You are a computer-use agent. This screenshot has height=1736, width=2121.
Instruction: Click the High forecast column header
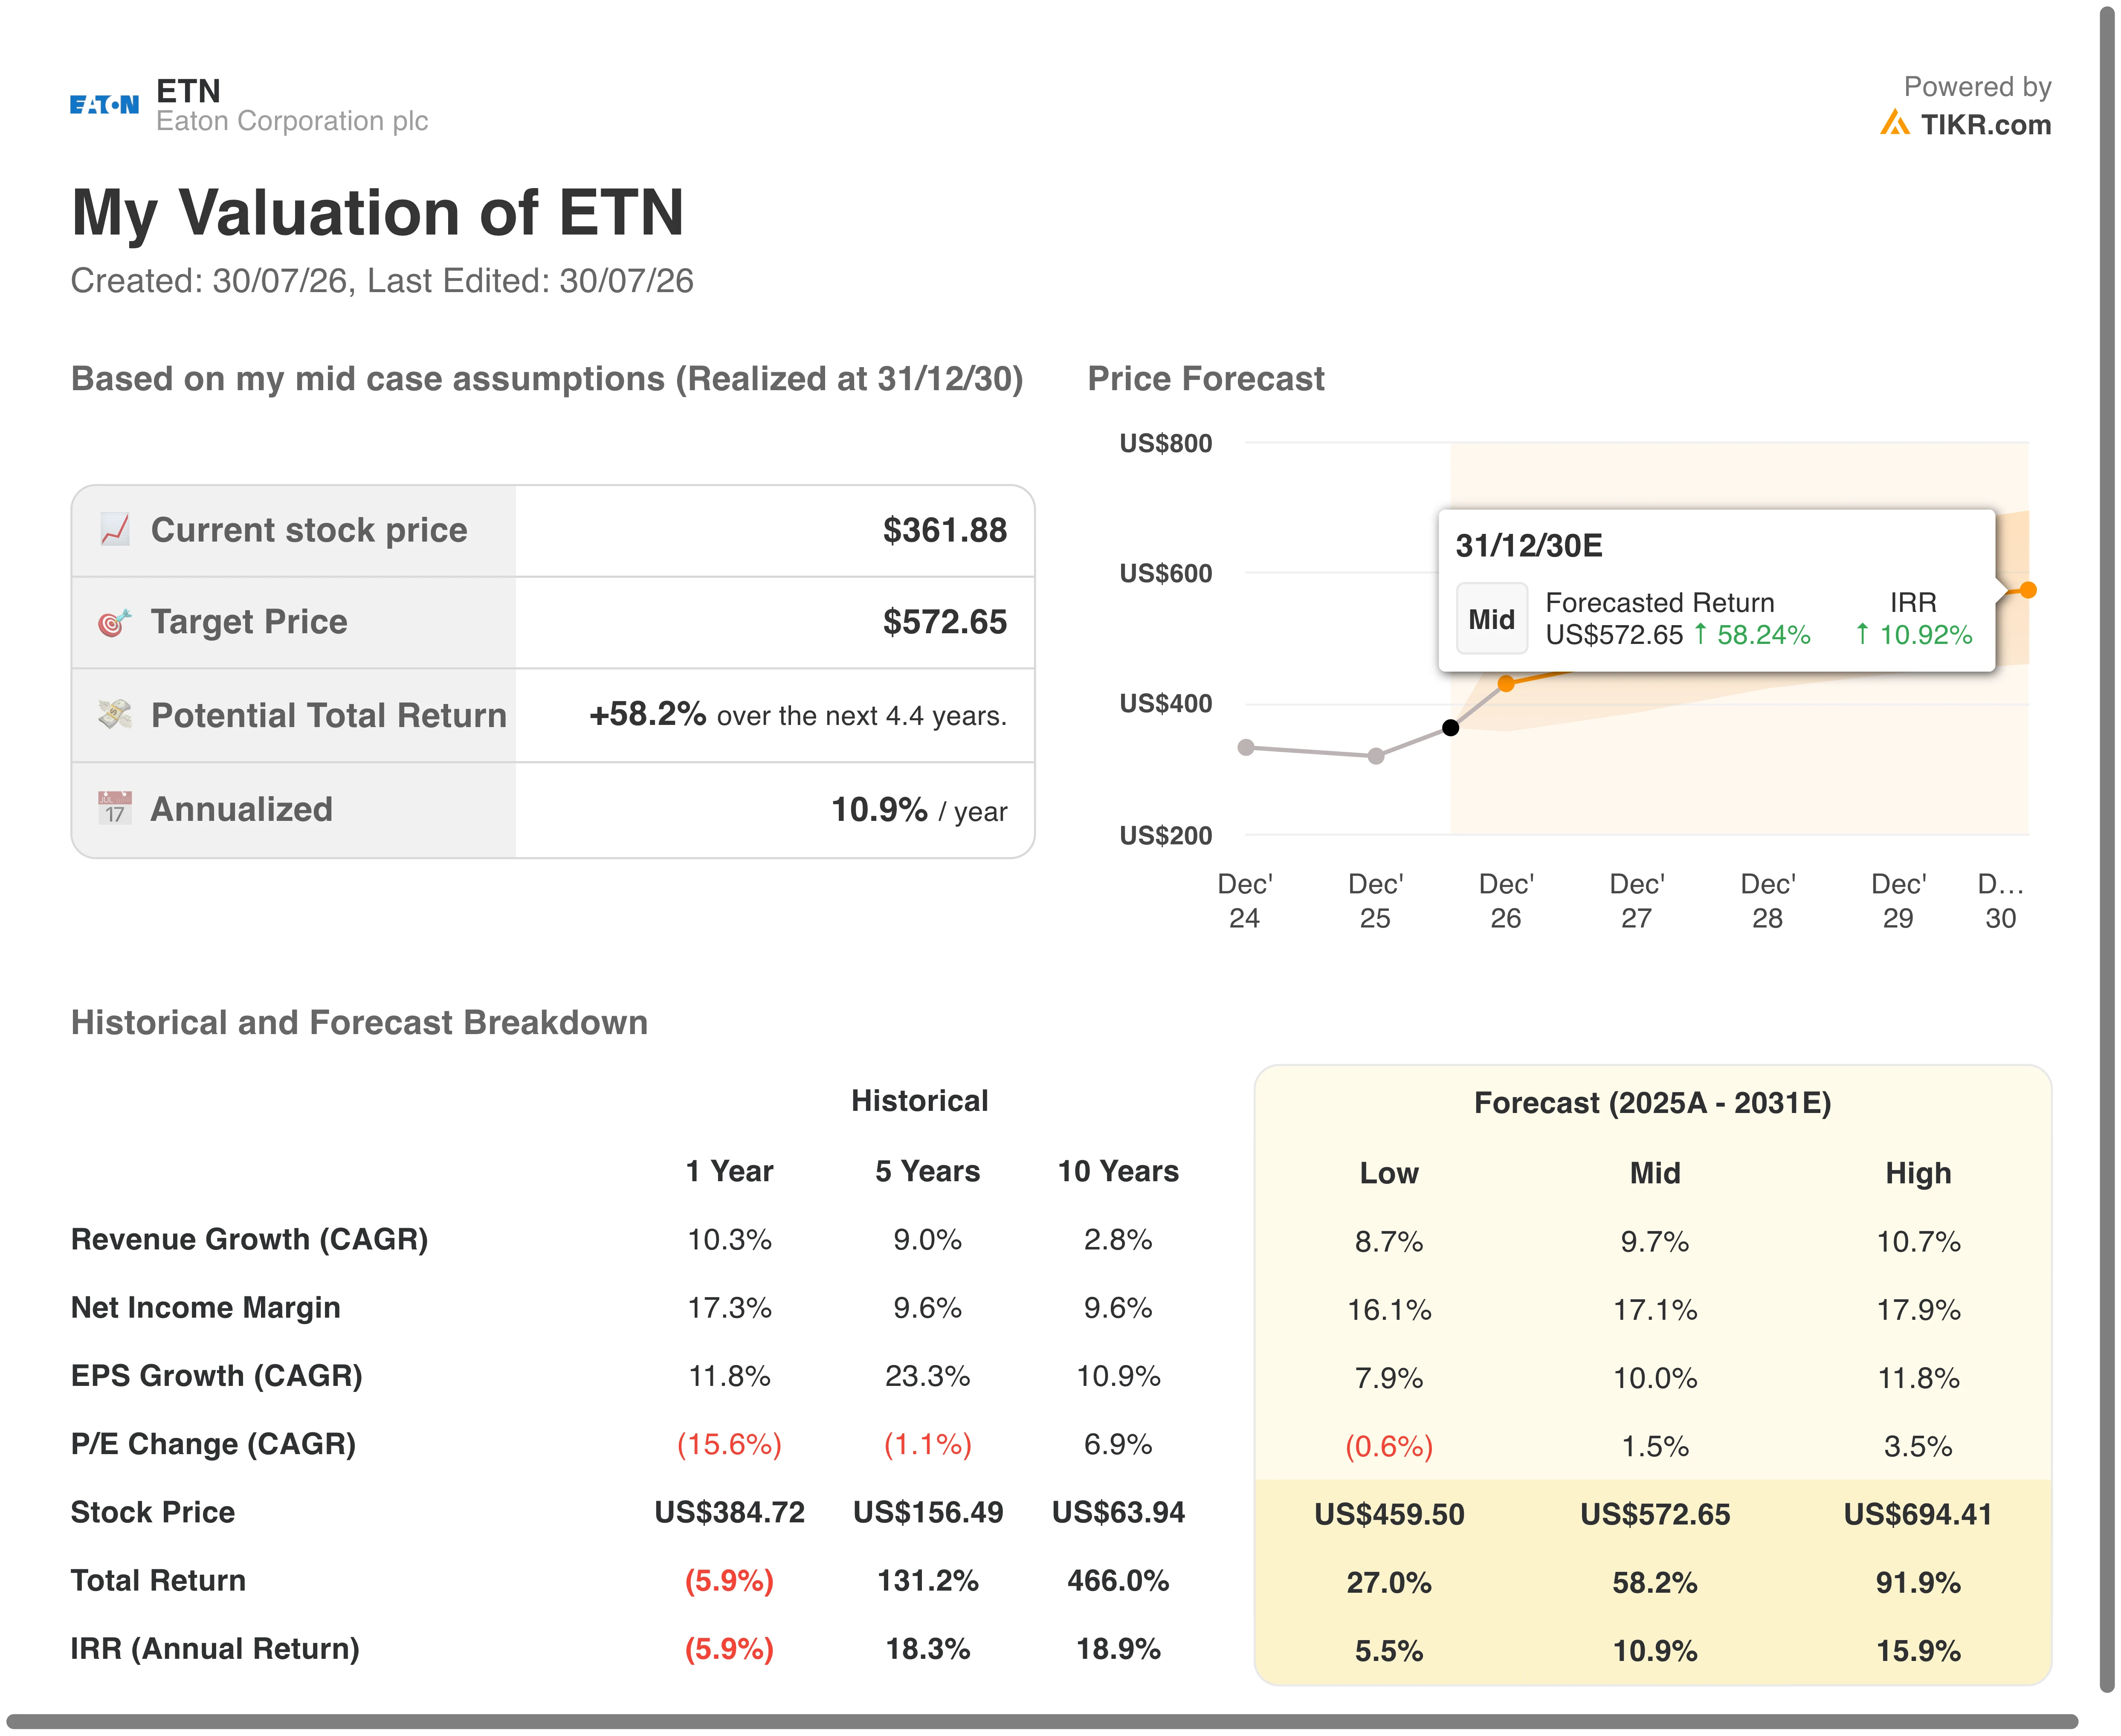[x=1918, y=1173]
